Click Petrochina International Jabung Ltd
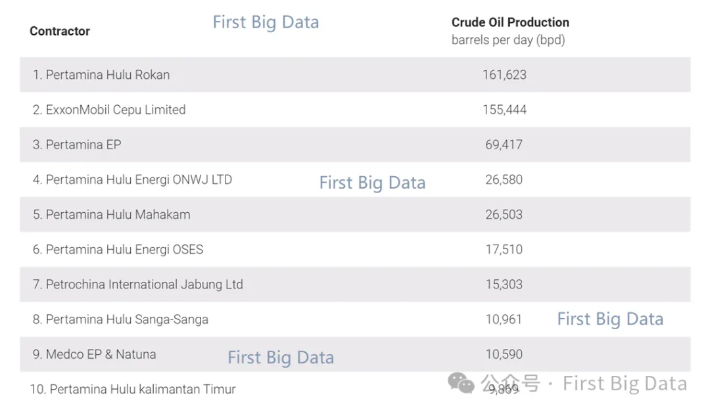This screenshot has height=412, width=710. (137, 285)
